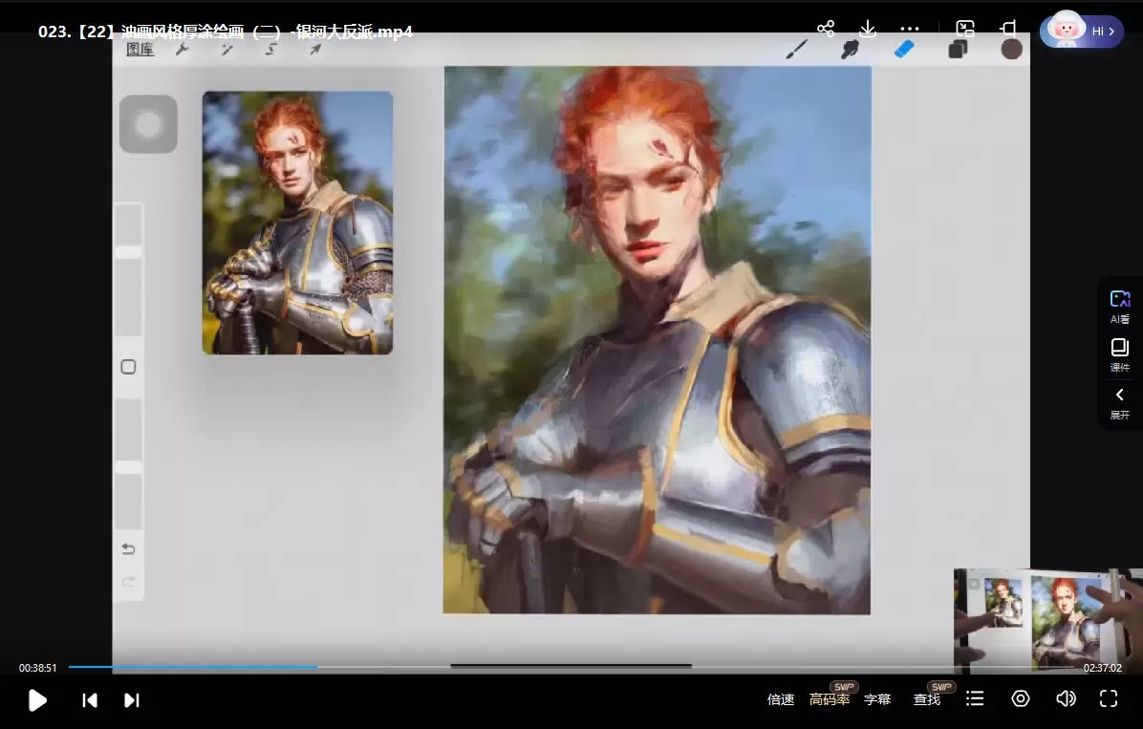Enter fullscreen mode
Screen dimensions: 1143x729
(x=1109, y=699)
